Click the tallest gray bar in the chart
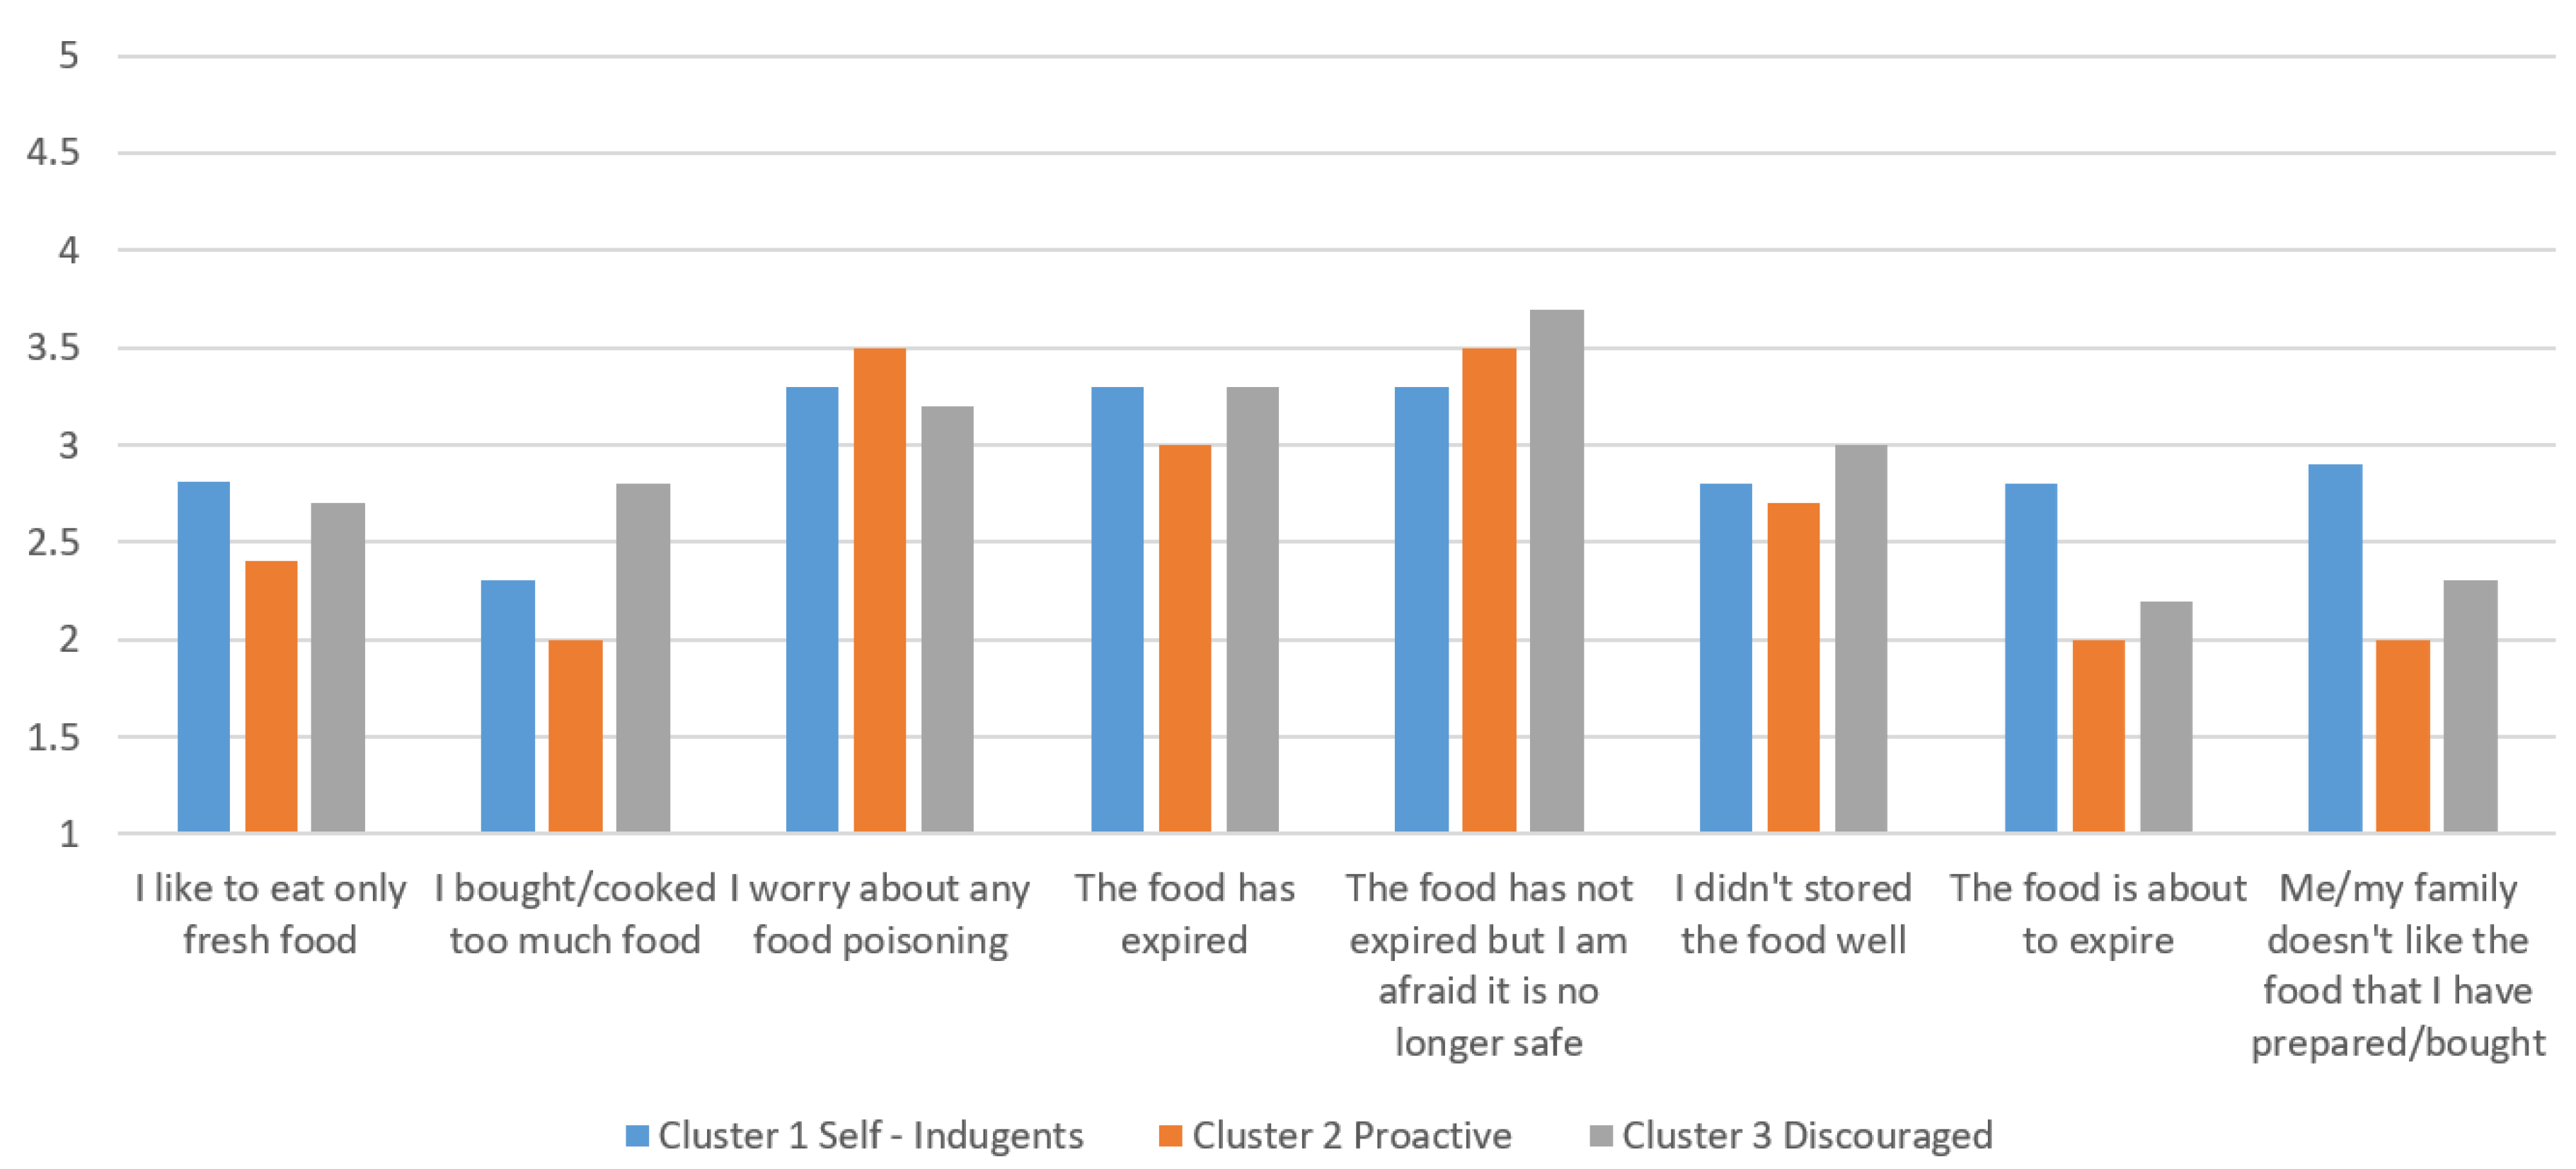The height and width of the screenshot is (1169, 2576). (x=1557, y=570)
